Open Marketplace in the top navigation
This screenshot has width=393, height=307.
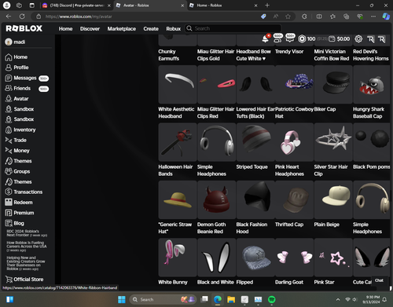[122, 29]
